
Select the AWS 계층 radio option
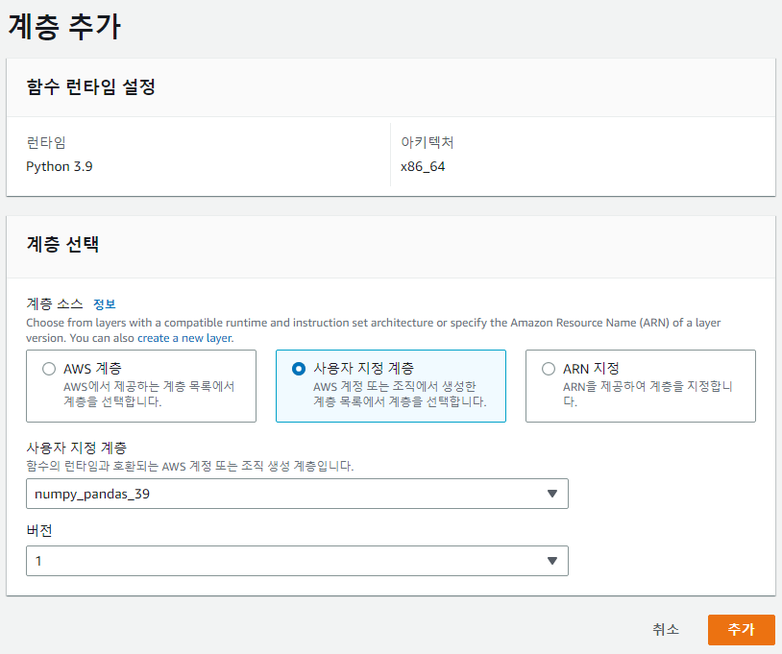point(49,369)
